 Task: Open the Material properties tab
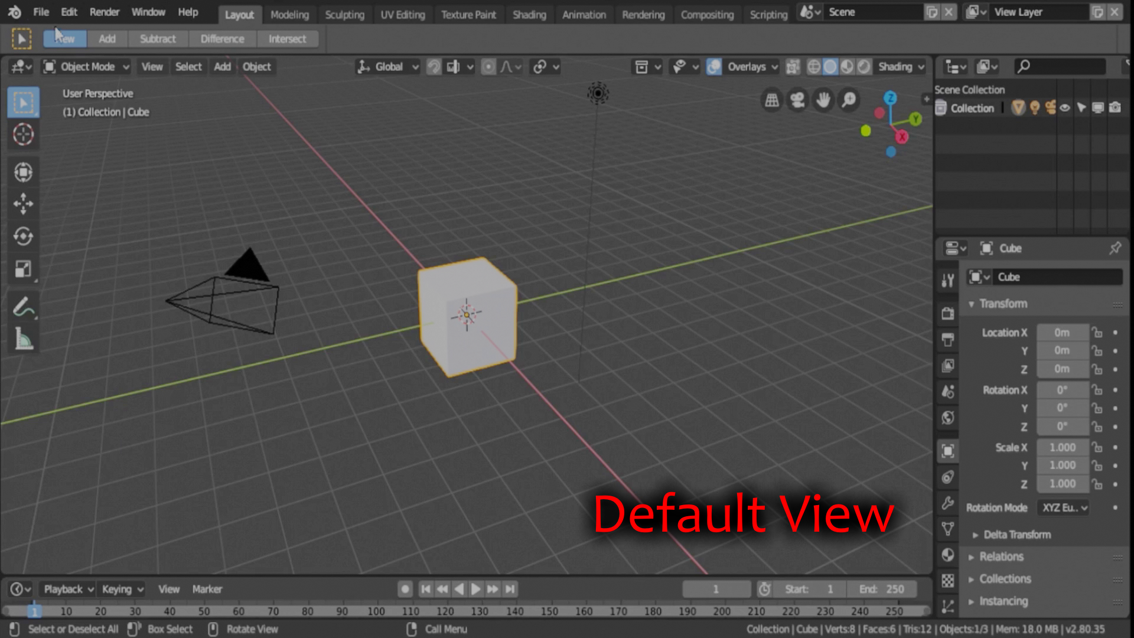[948, 555]
